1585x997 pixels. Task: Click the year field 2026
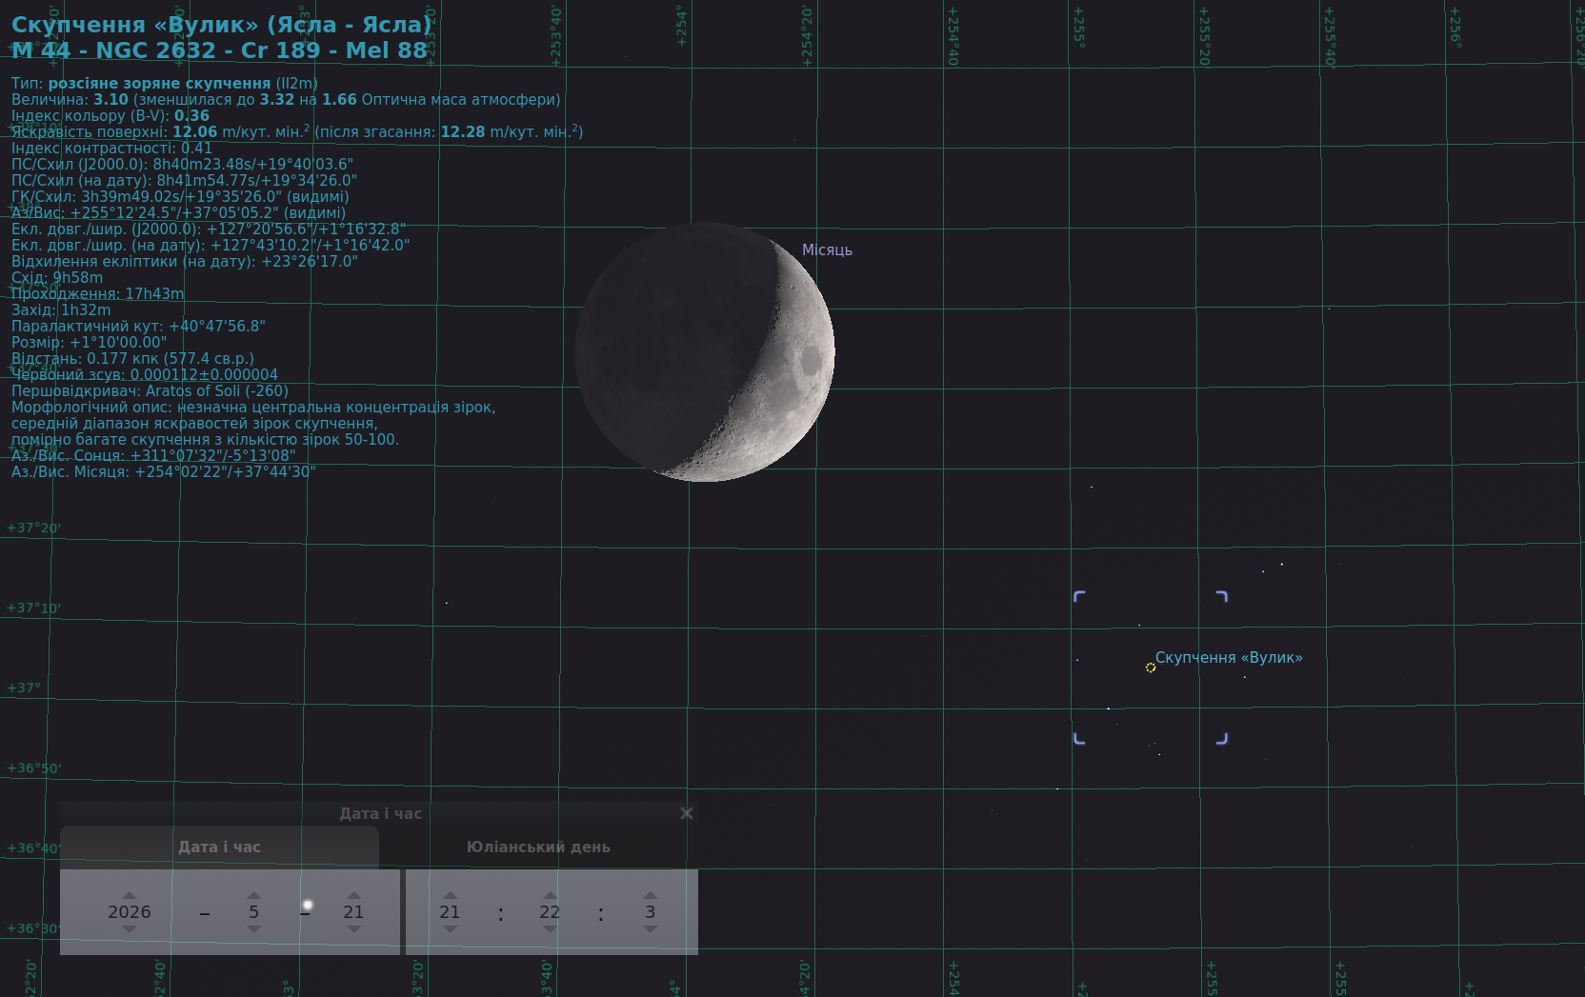(x=130, y=912)
